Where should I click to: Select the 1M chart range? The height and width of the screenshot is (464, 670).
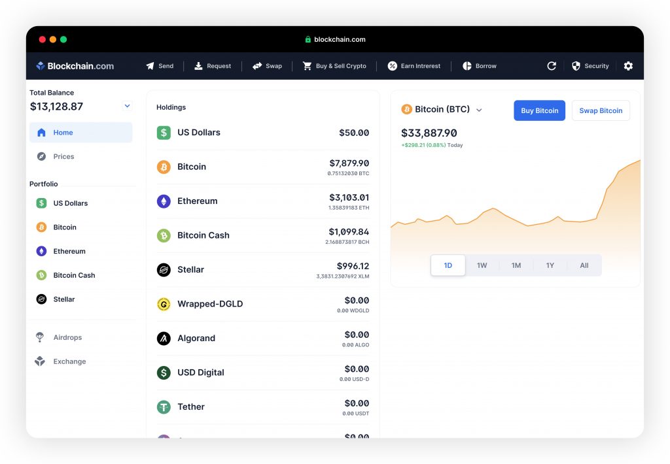tap(516, 265)
